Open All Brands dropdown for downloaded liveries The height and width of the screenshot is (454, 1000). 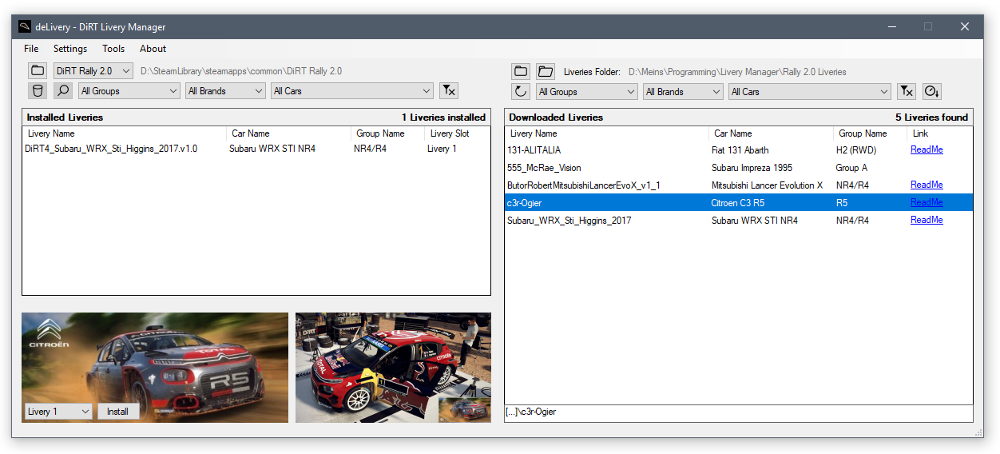(684, 92)
